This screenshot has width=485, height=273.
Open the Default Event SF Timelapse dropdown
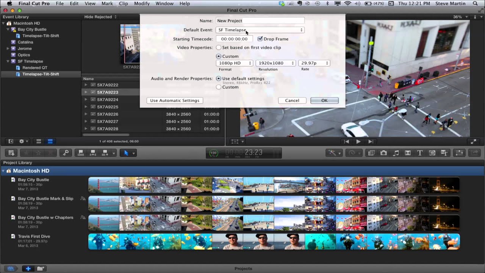[x=260, y=30]
